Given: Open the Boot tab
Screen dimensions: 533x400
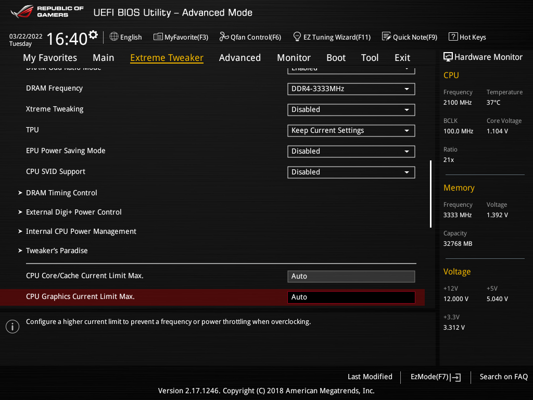Looking at the screenshot, I should click(x=336, y=58).
